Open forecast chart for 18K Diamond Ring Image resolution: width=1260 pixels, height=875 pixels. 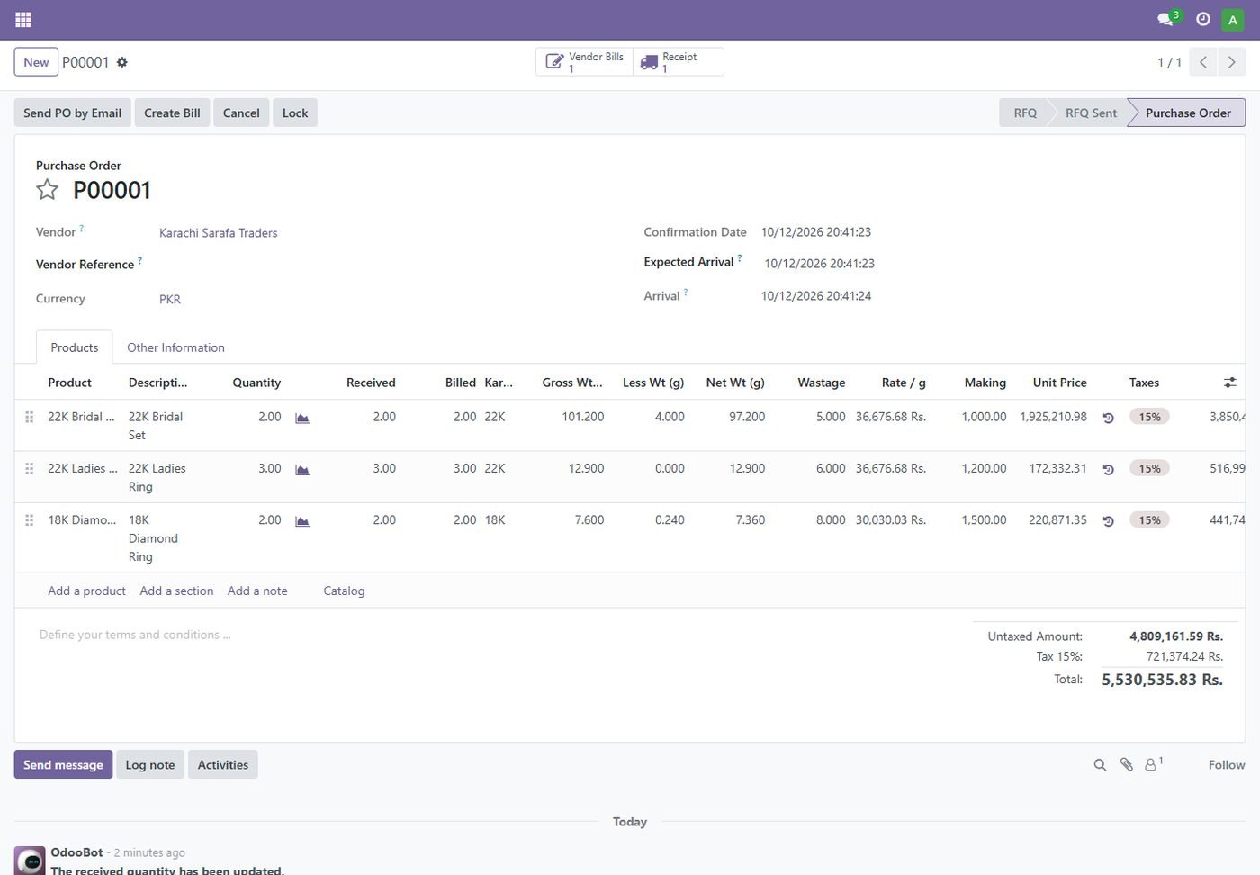302,521
